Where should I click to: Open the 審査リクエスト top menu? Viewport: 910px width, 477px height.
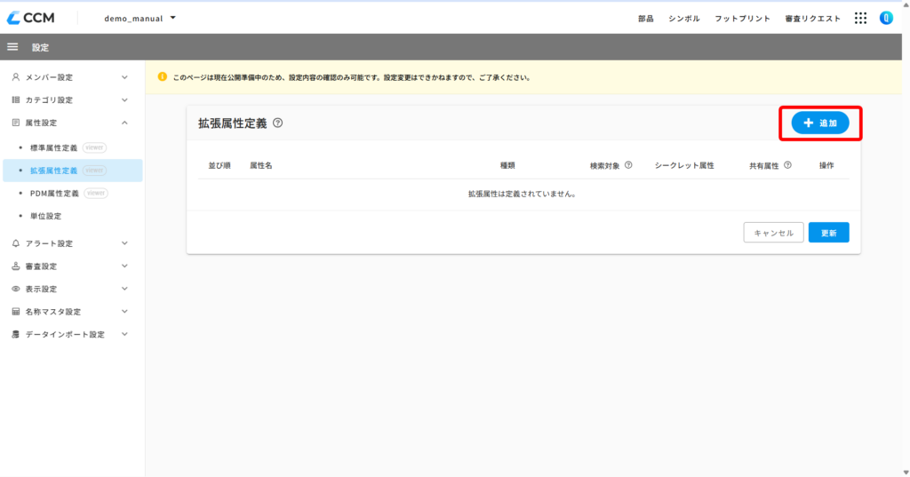tap(812, 19)
